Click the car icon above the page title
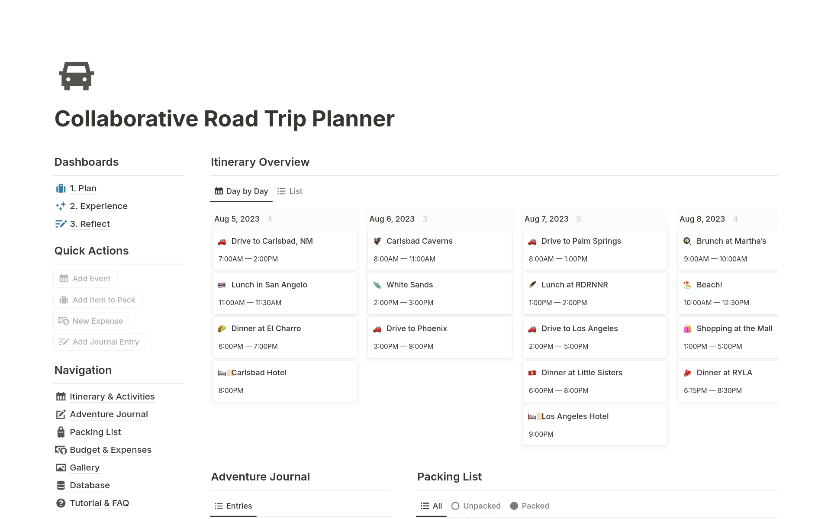This screenshot has height=519, width=831. (x=75, y=76)
